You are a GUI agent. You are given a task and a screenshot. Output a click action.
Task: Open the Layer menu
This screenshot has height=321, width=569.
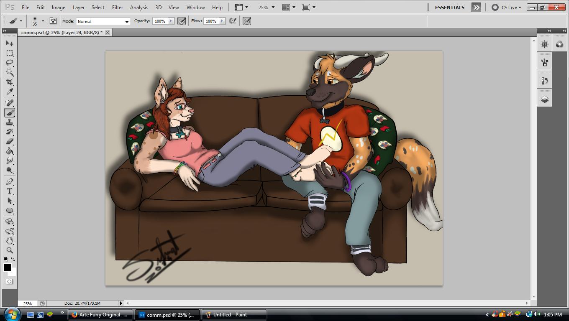tap(79, 7)
